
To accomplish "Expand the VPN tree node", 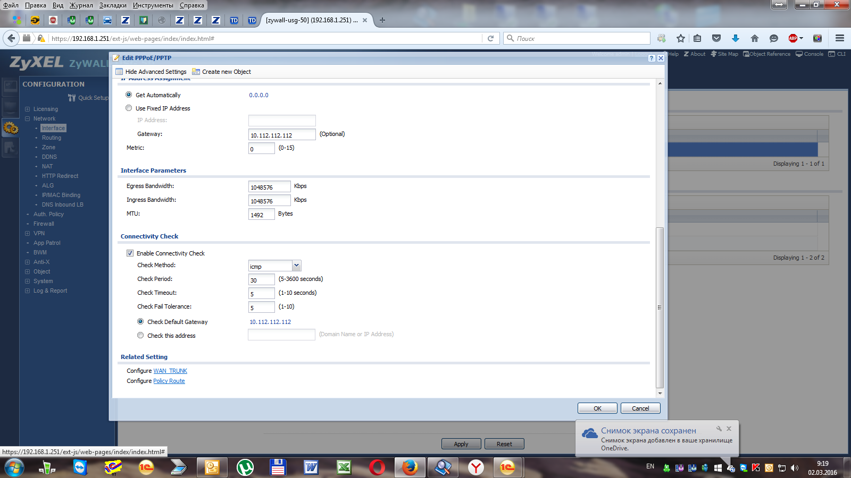I will tap(27, 233).
